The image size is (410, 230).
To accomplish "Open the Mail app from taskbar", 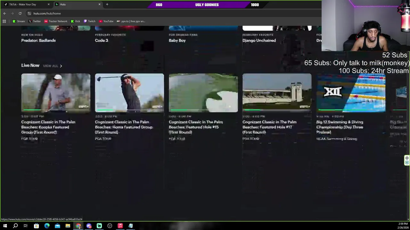I will 57,226.
